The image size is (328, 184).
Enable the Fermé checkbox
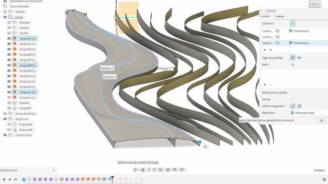292,99
